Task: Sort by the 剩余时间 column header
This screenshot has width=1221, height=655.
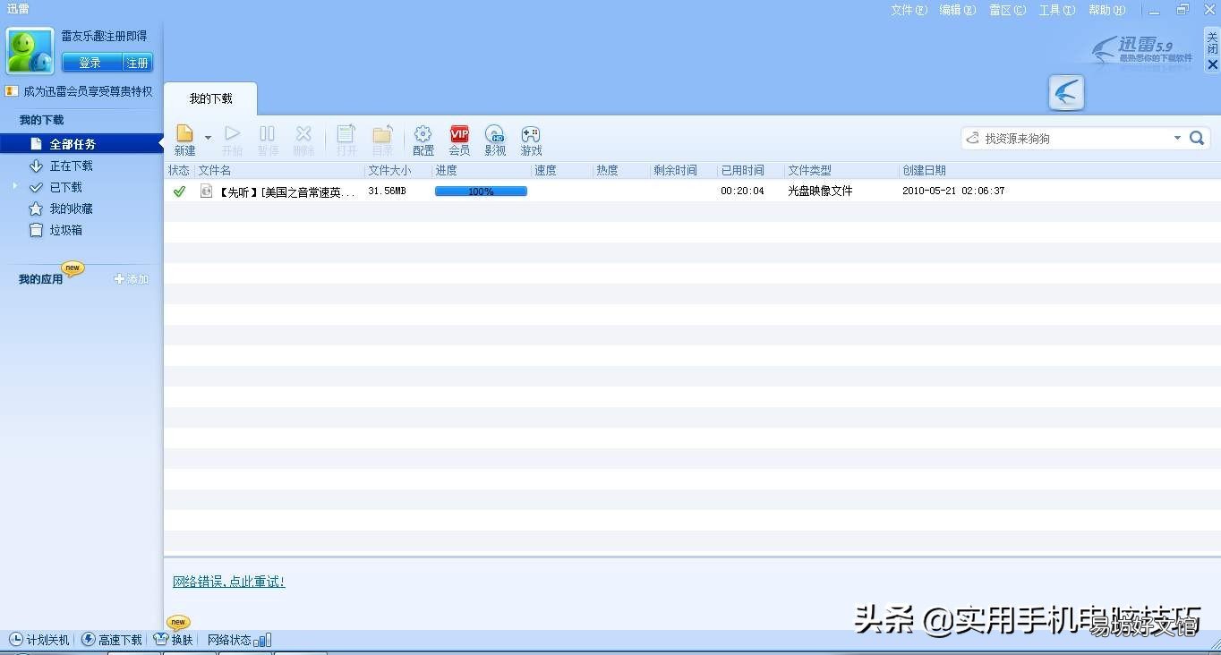Action: click(684, 170)
